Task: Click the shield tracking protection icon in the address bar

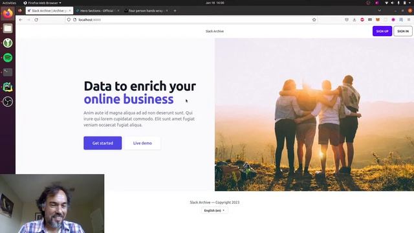Action: (69, 20)
